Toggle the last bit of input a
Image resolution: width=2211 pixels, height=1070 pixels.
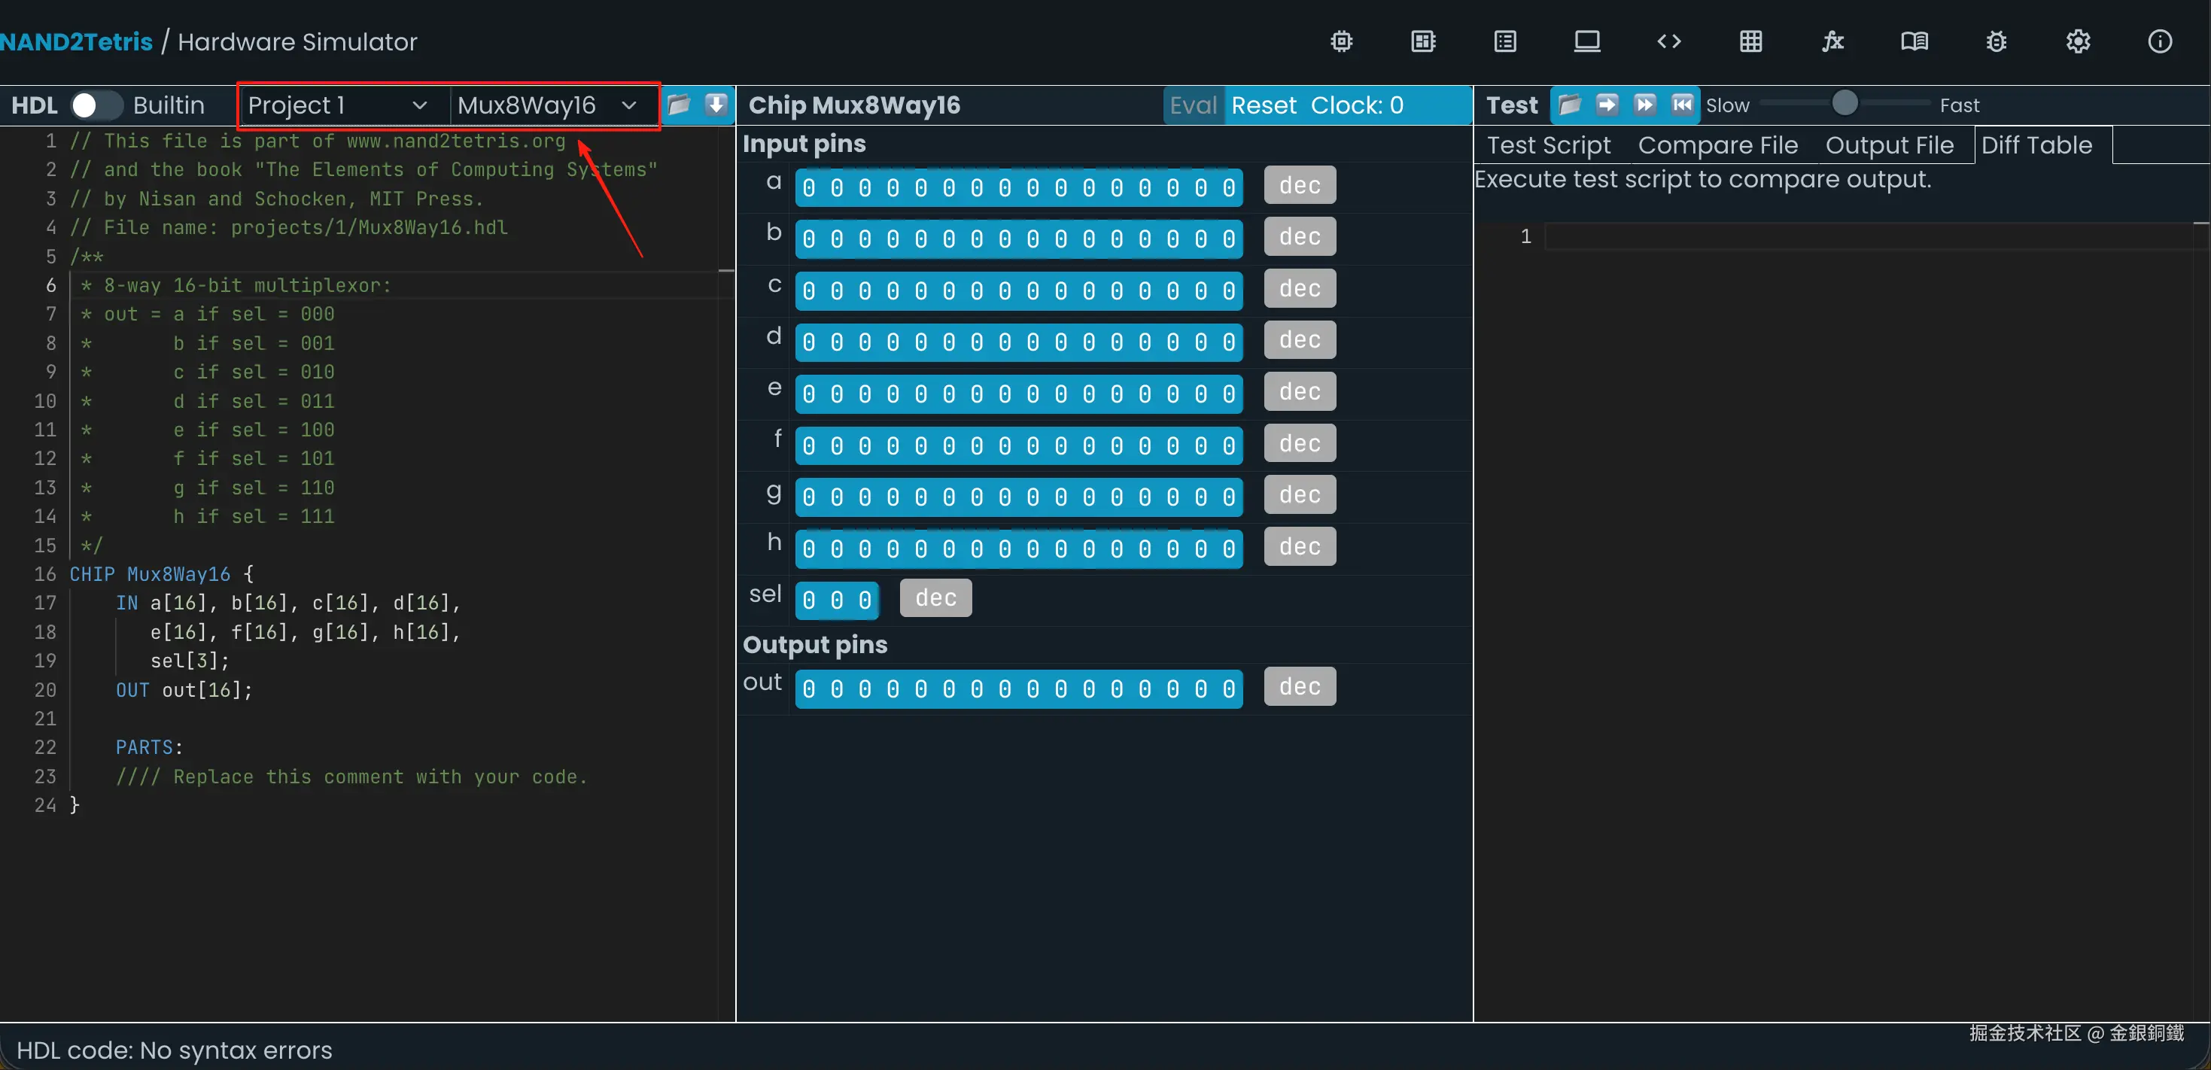pyautogui.click(x=1228, y=187)
